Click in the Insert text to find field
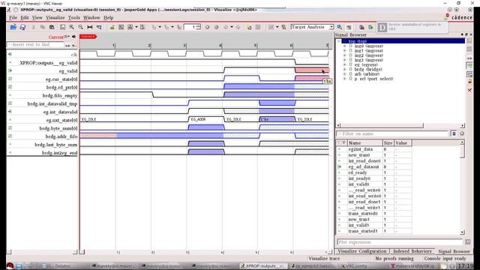Image resolution: width=480 pixels, height=270 pixels. coord(35,45)
